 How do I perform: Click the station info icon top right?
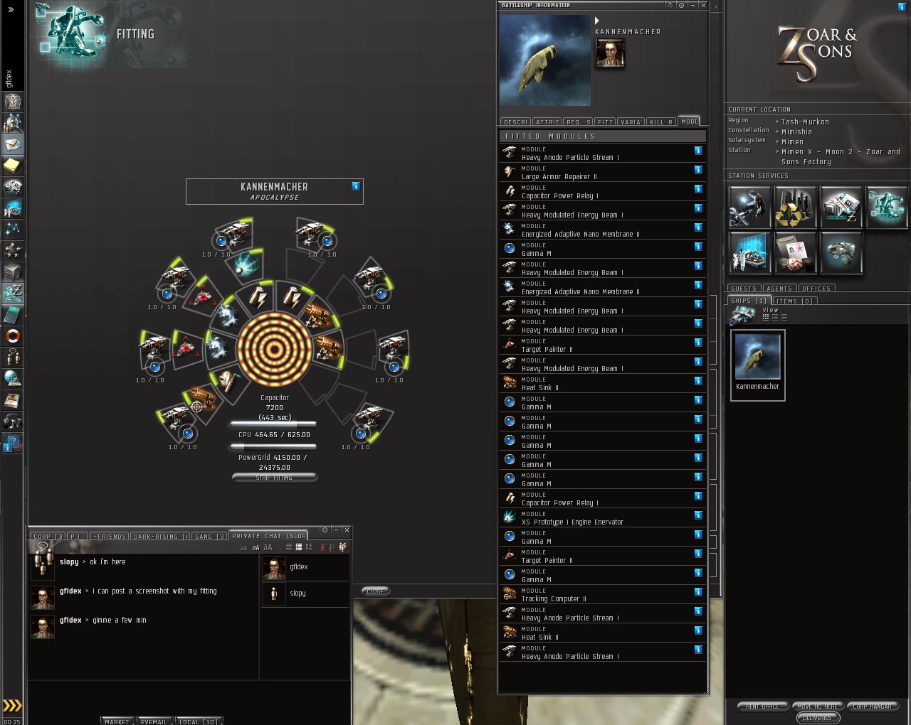tap(902, 6)
